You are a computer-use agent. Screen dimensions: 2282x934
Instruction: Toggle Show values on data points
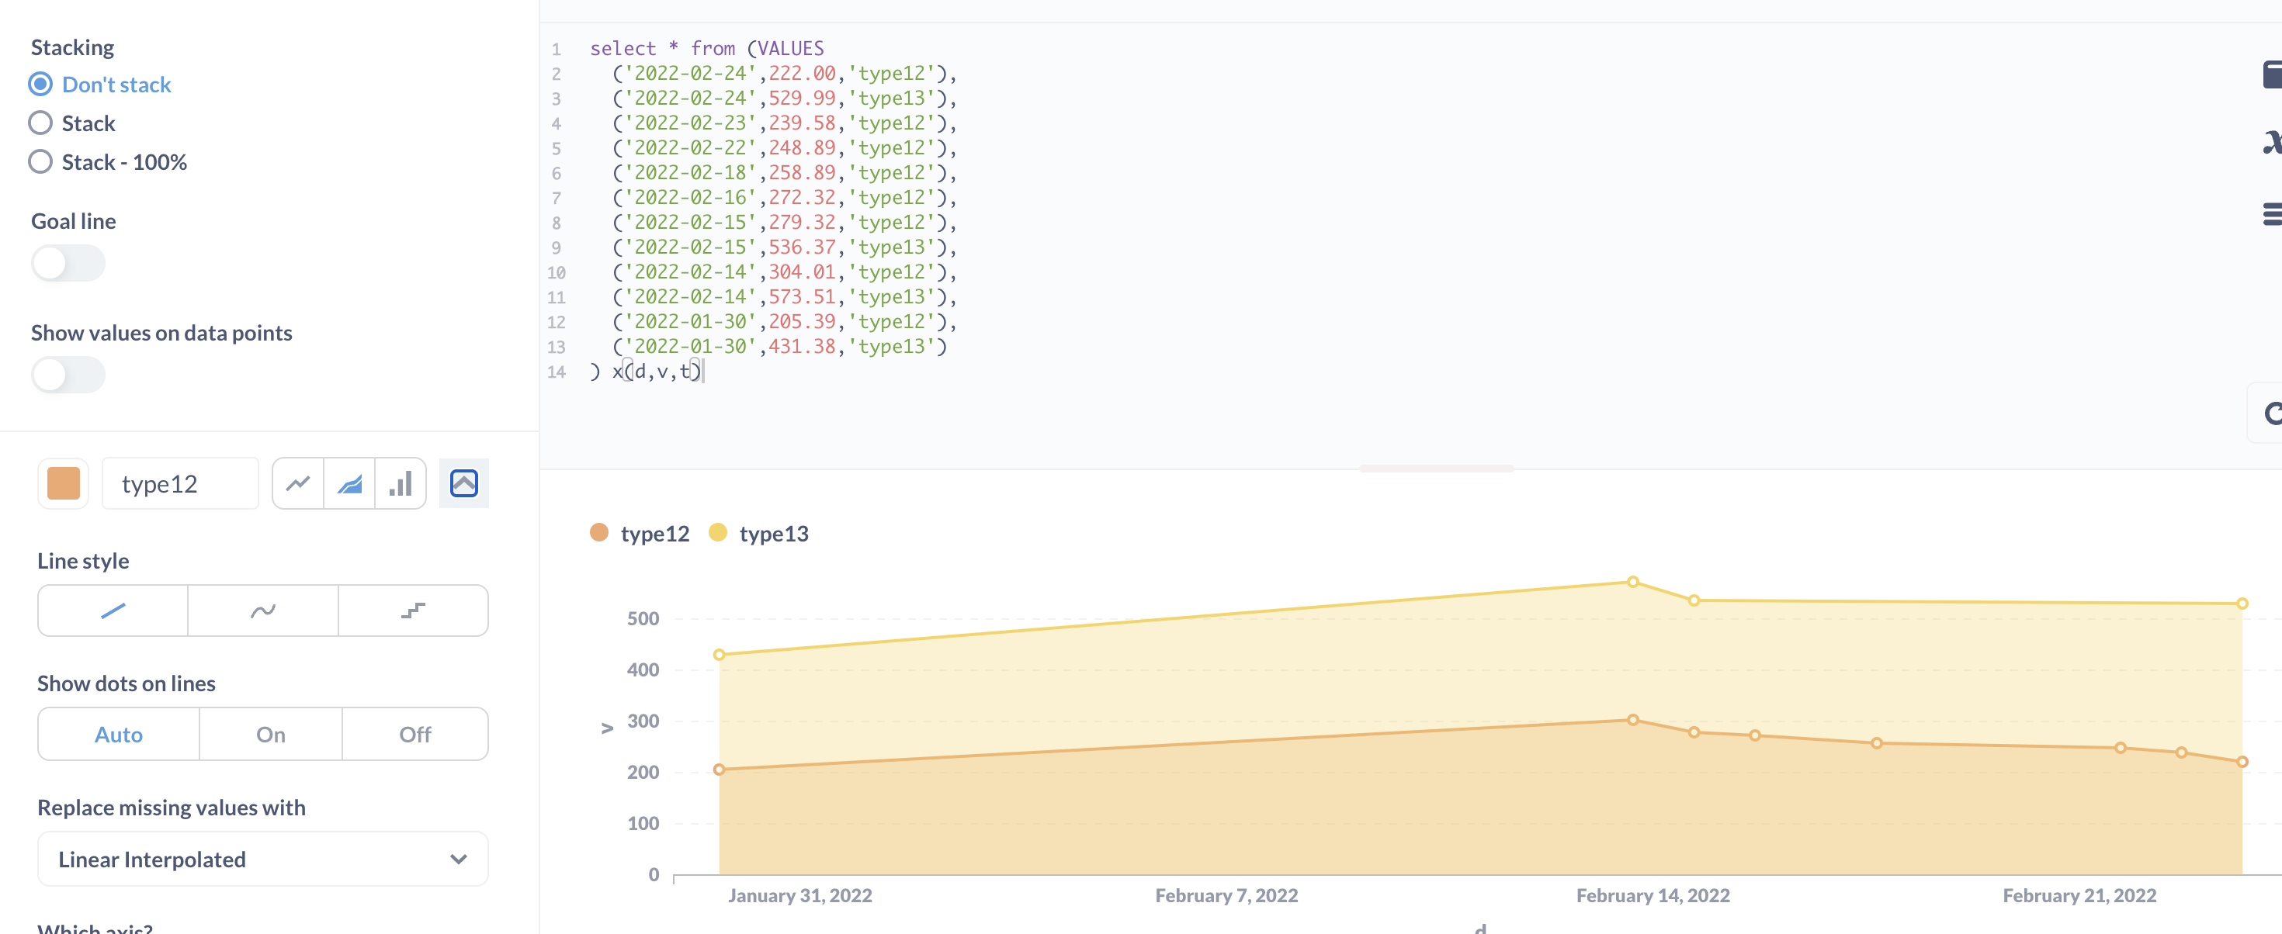(x=68, y=375)
